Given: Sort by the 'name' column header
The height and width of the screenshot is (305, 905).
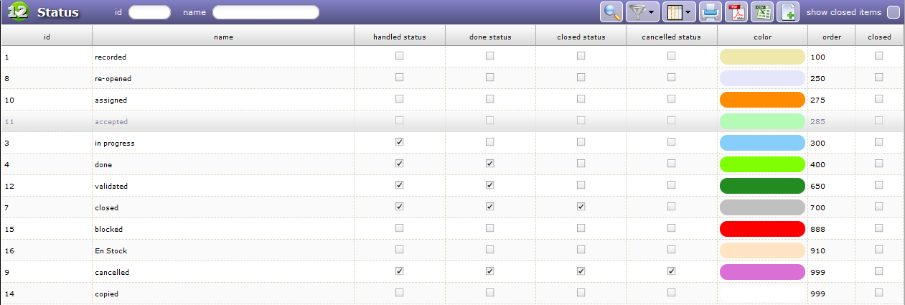Looking at the screenshot, I should coord(223,37).
